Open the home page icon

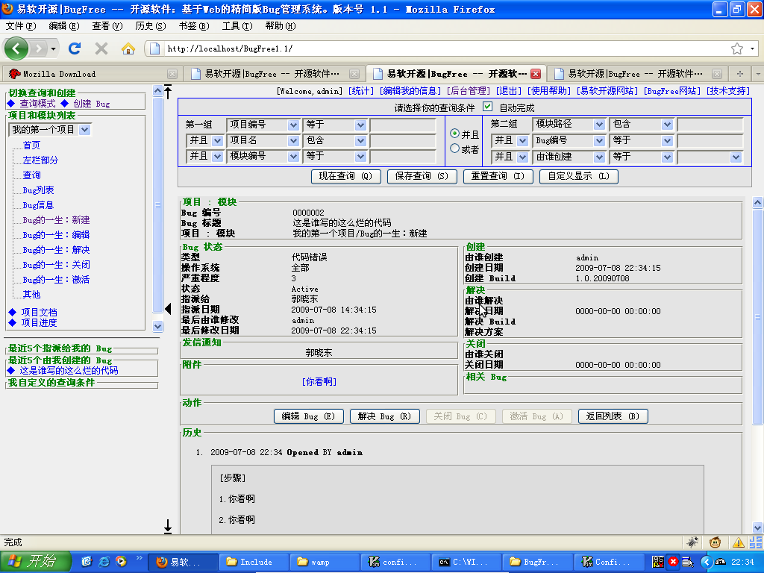(x=128, y=48)
